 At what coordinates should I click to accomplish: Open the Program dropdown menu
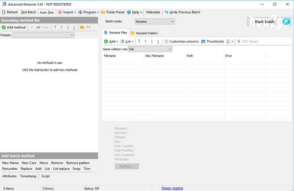89,12
